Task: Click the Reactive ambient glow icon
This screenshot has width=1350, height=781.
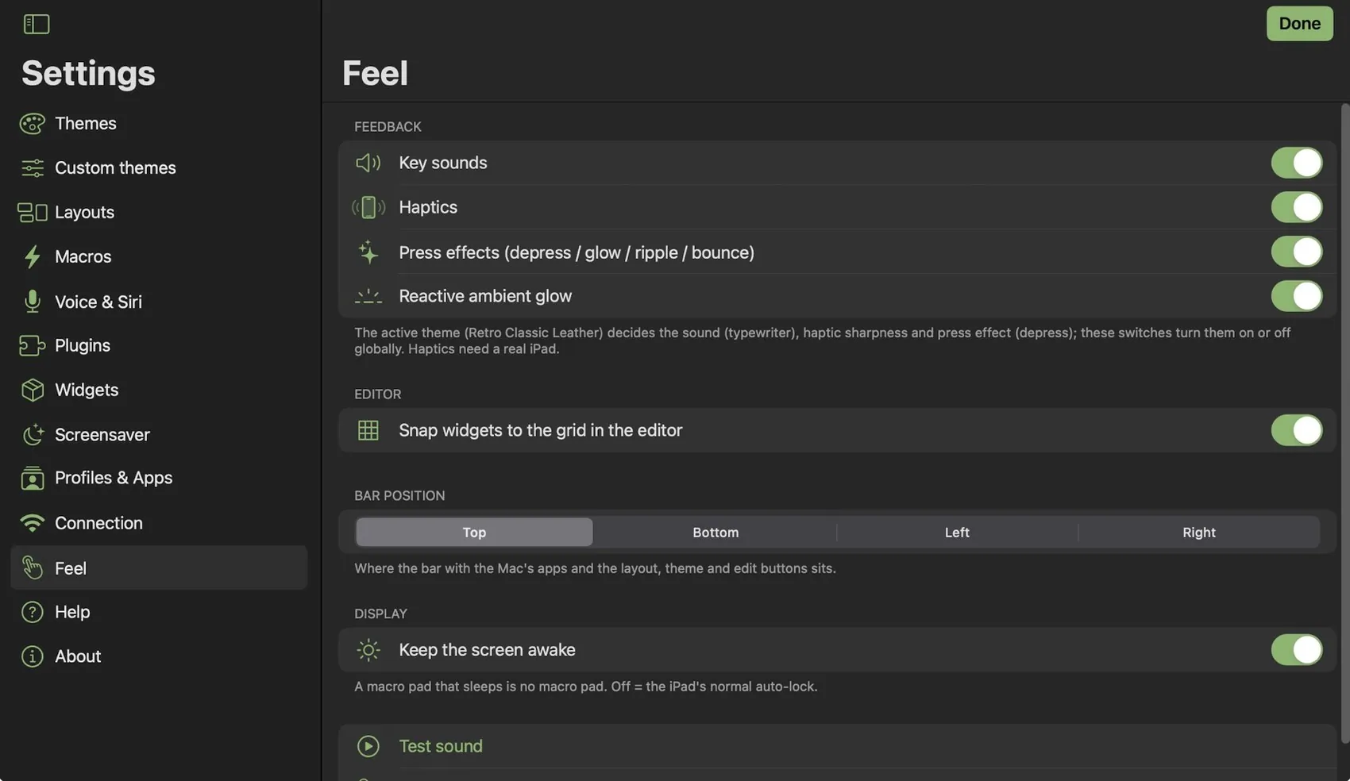Action: pyautogui.click(x=368, y=296)
